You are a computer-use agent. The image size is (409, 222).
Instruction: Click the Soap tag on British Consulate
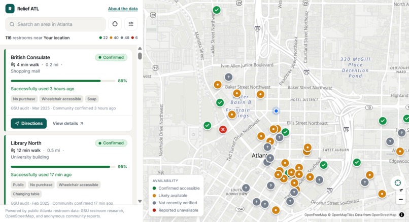92,99
